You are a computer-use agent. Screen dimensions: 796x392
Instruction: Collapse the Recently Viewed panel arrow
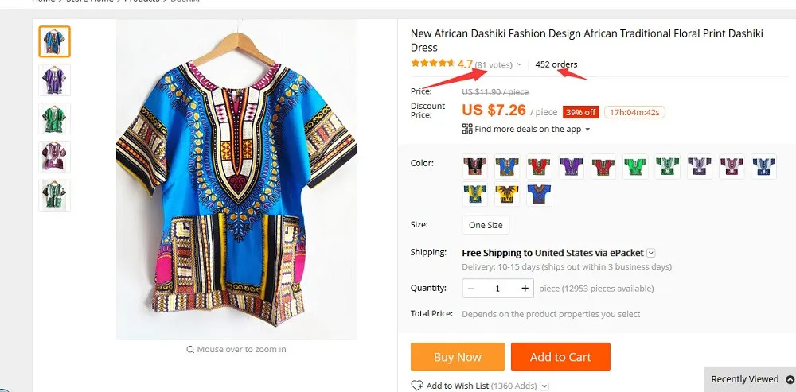coord(789,379)
